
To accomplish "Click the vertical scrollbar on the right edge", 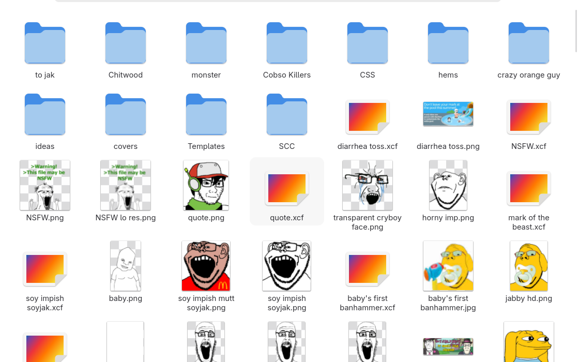I will (x=576, y=31).
